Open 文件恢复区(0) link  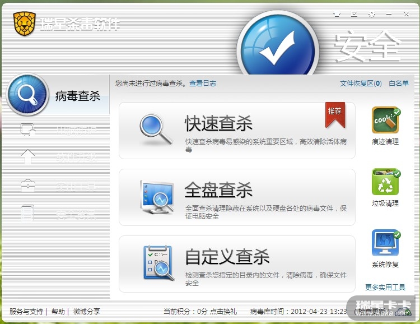click(x=361, y=84)
